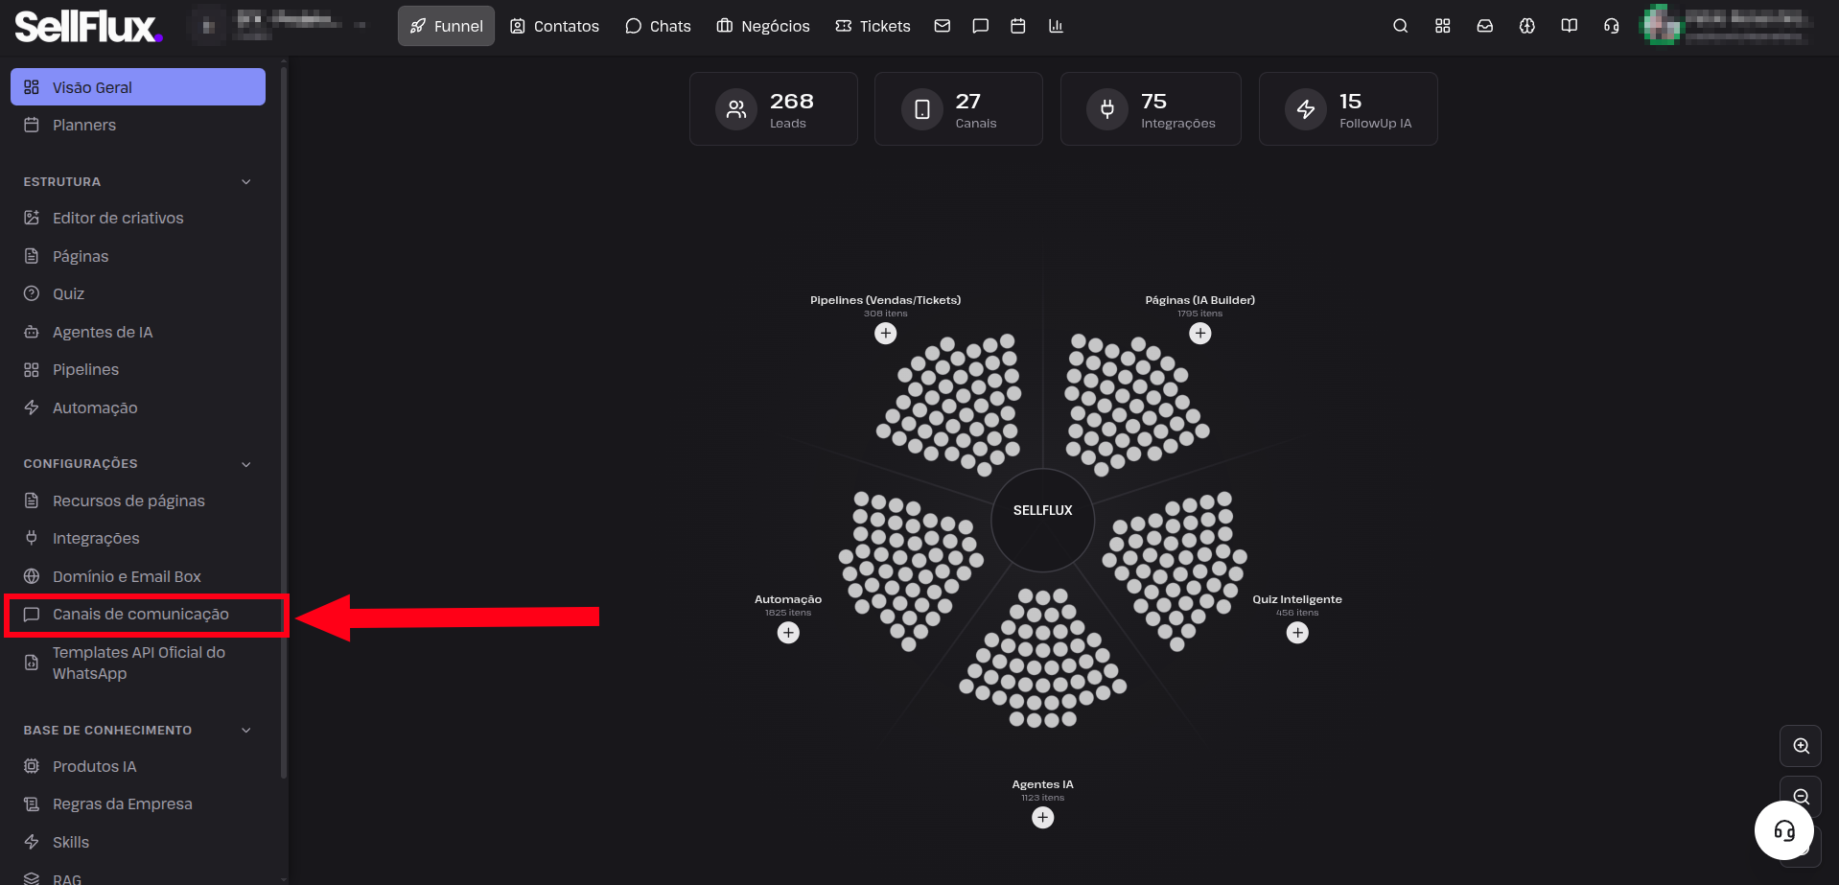Open Agentes de IA in sidebar
1839x885 pixels.
pyautogui.click(x=138, y=332)
